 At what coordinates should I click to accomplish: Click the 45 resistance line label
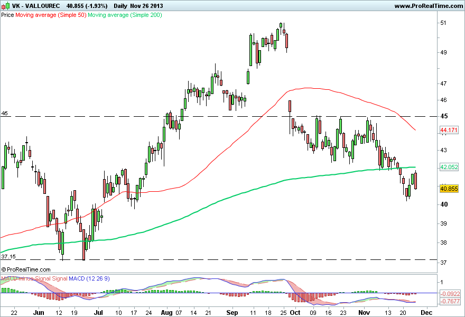(4, 113)
